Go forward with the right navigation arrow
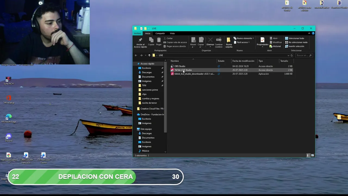This screenshot has height=196, width=348. click(x=141, y=55)
